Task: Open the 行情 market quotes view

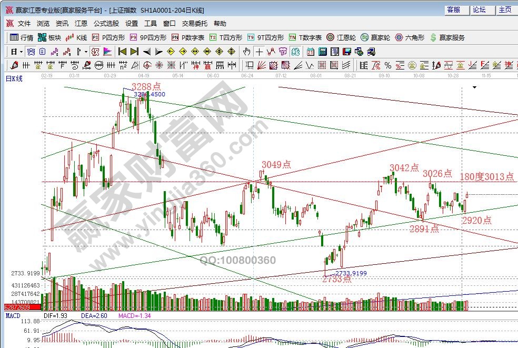Action: [x=22, y=37]
